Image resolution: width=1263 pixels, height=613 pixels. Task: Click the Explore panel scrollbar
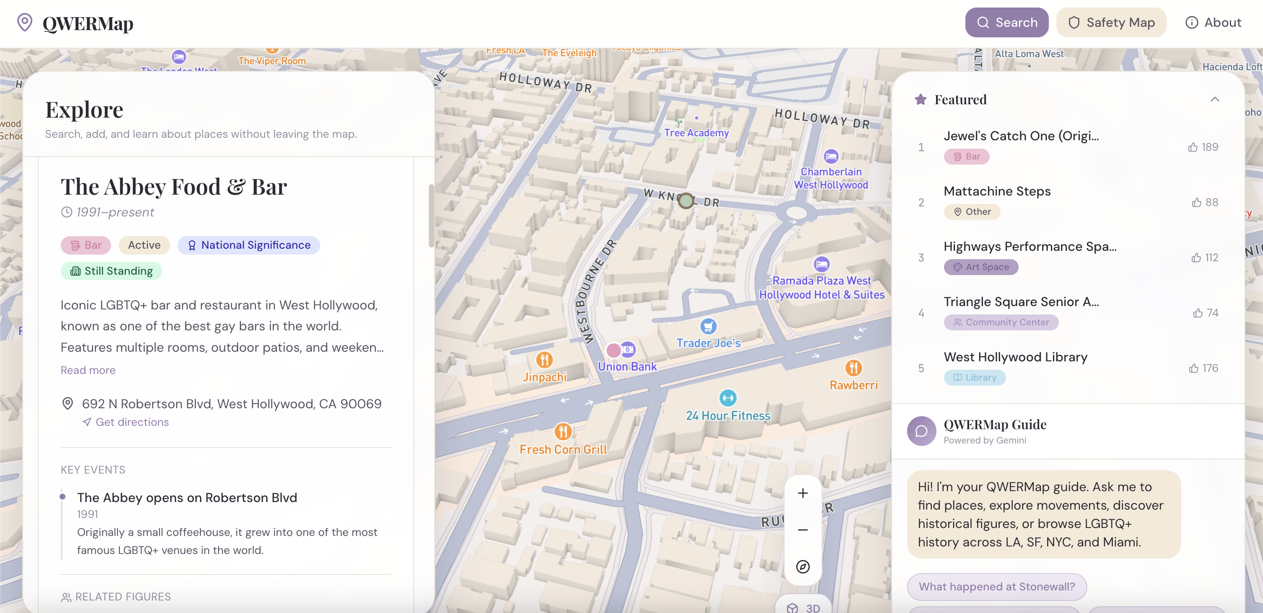pos(431,216)
